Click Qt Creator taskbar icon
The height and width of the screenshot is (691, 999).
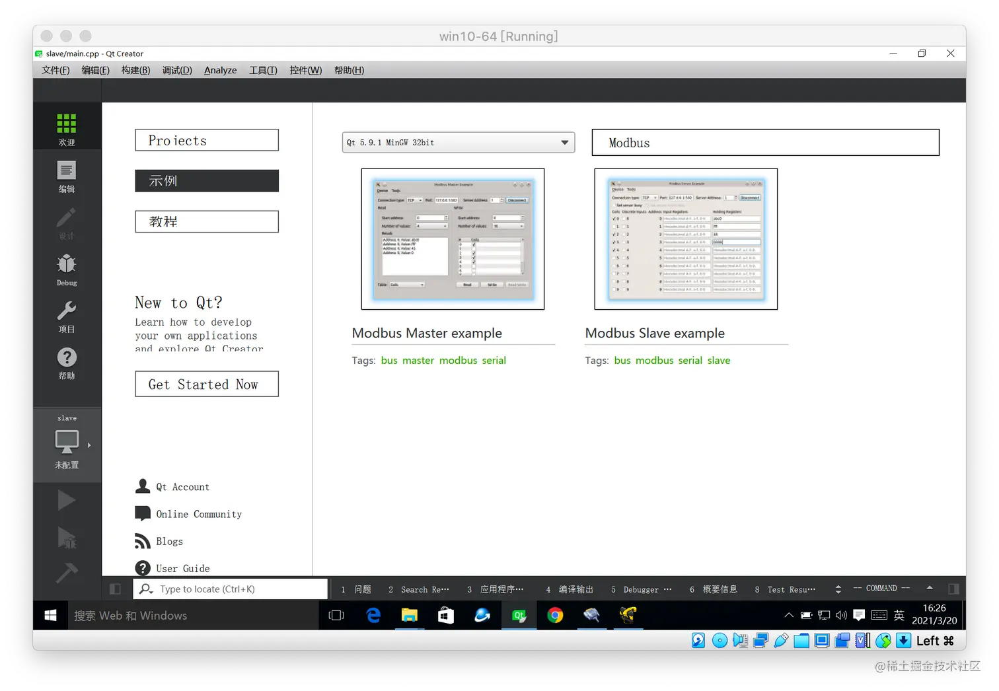(519, 616)
